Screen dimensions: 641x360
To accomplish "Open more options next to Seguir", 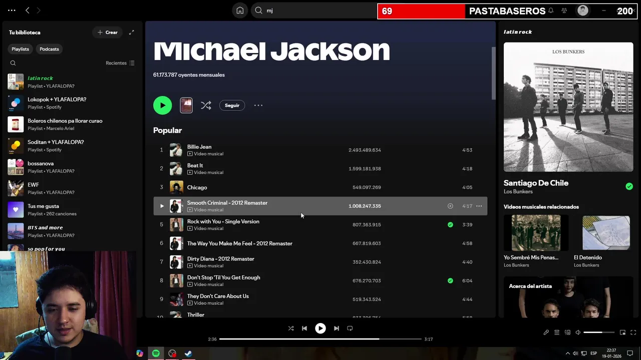I will 258,105.
